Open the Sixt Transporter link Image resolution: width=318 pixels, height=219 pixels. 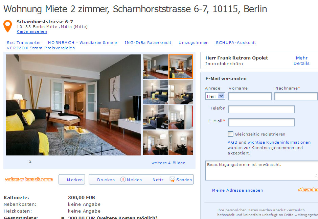(24, 43)
